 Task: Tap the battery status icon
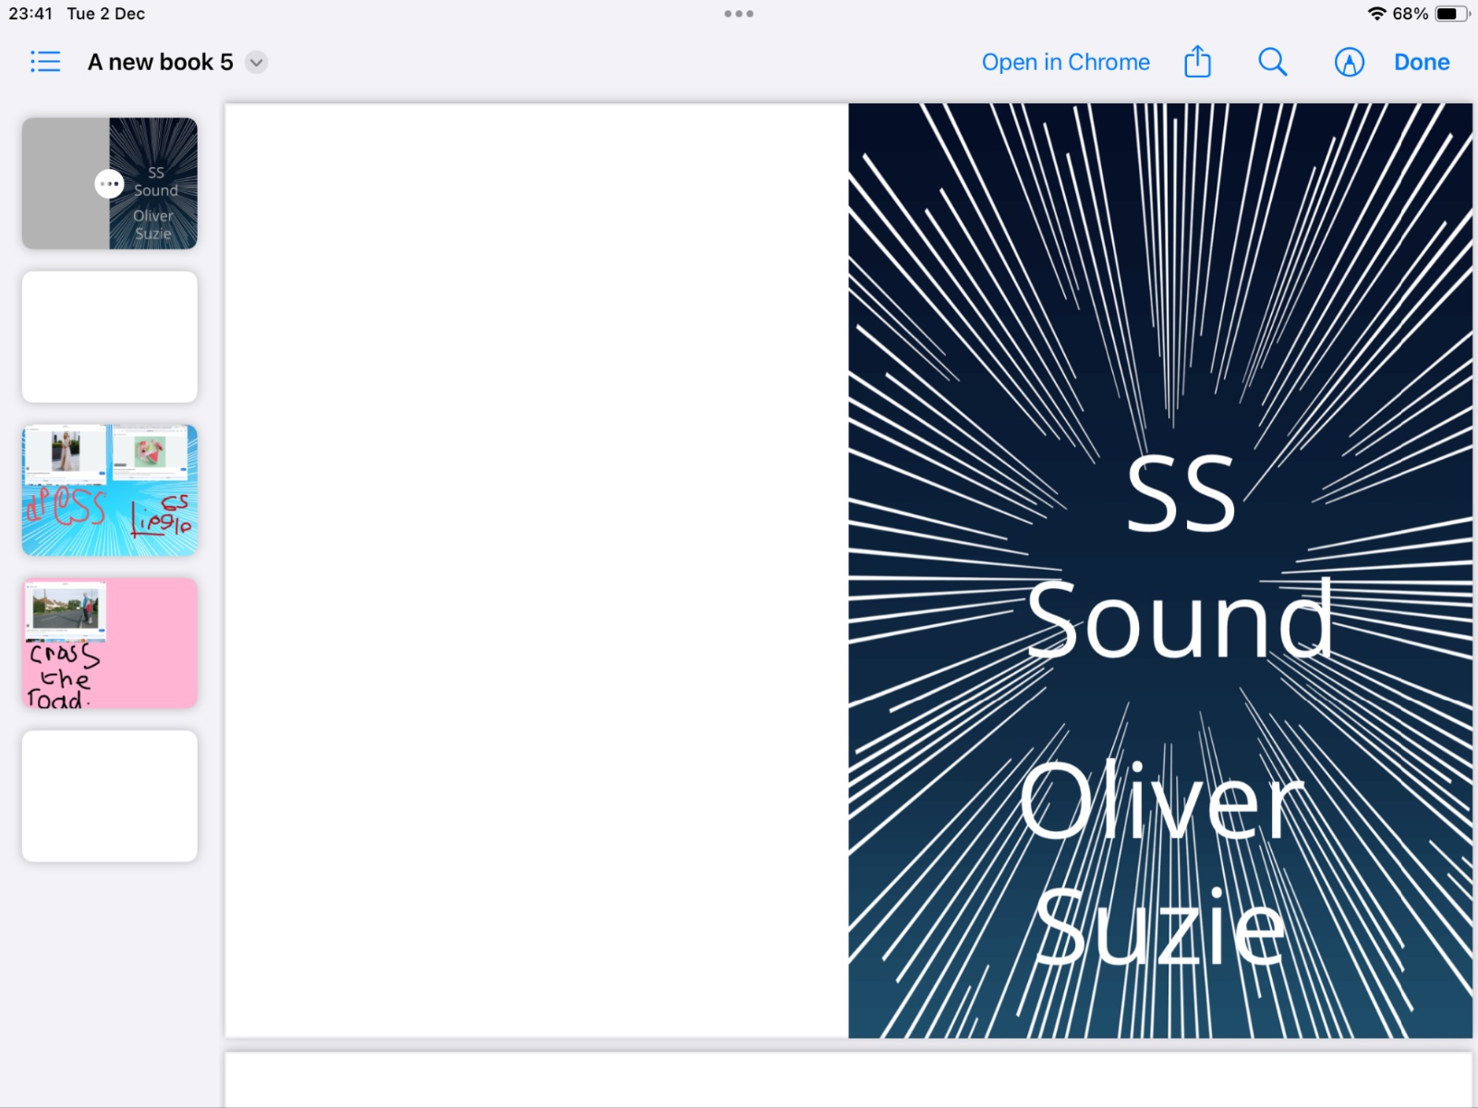pyautogui.click(x=1450, y=14)
